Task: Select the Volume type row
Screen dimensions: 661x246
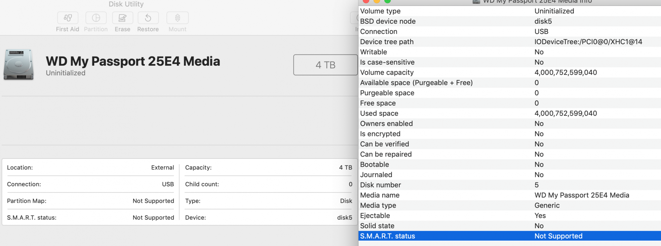Action: [509, 11]
